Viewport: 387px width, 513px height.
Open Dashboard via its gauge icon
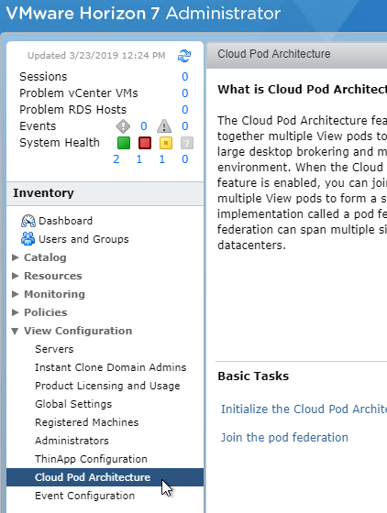pos(28,221)
